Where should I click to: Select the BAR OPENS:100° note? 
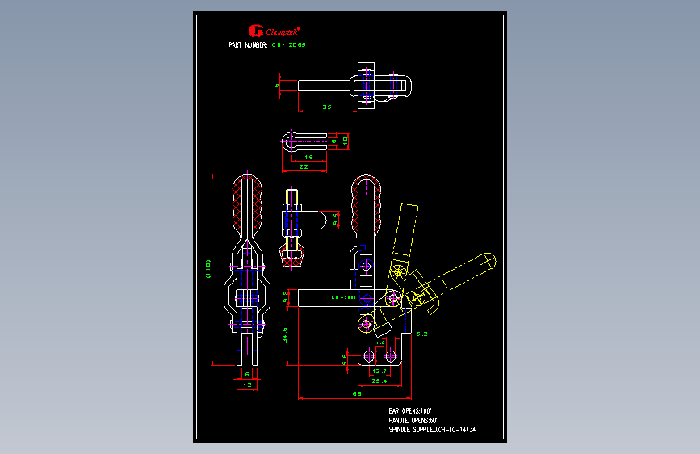pos(410,410)
